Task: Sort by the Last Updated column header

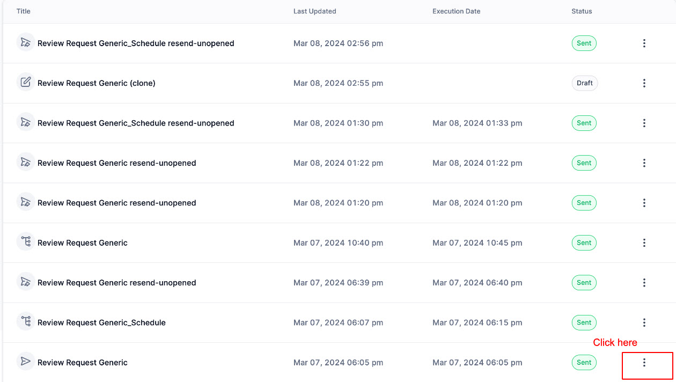Action: (x=315, y=11)
